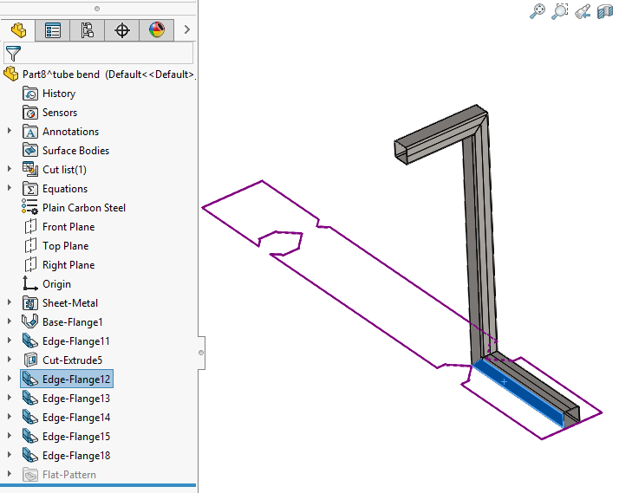Expand the Edge-Flange14 node
Screen dimensions: 619x493
point(10,416)
